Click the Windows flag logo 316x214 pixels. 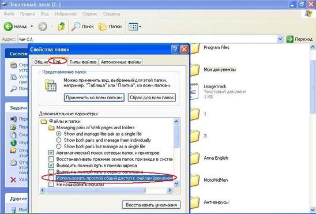click(309, 14)
